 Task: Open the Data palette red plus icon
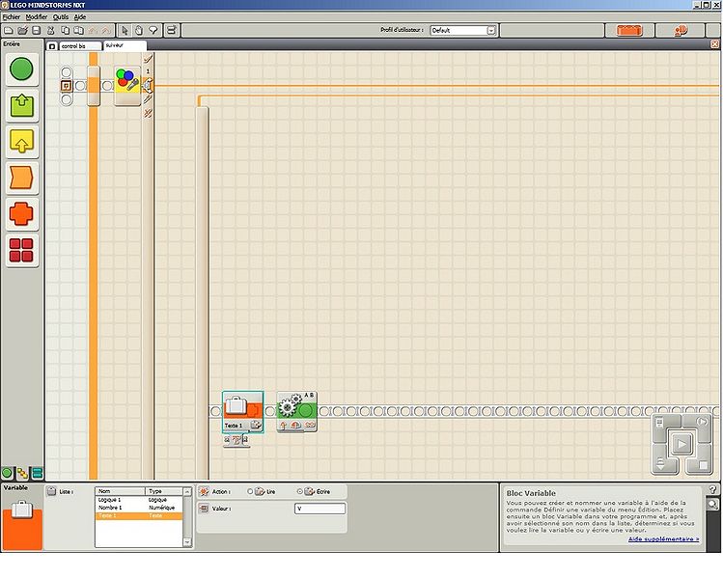(x=22, y=213)
